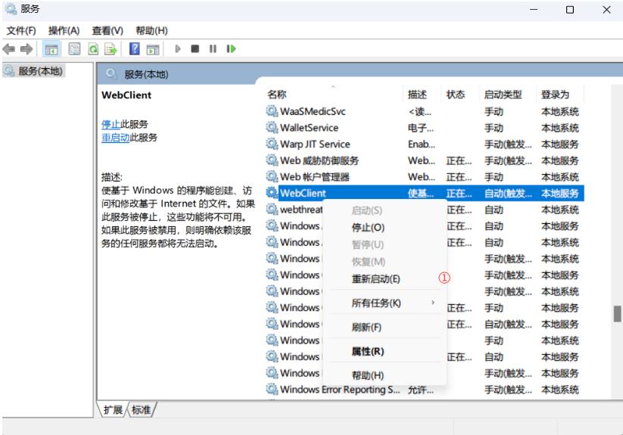Click the 停止 link for this service
The image size is (623, 435).
tap(111, 124)
